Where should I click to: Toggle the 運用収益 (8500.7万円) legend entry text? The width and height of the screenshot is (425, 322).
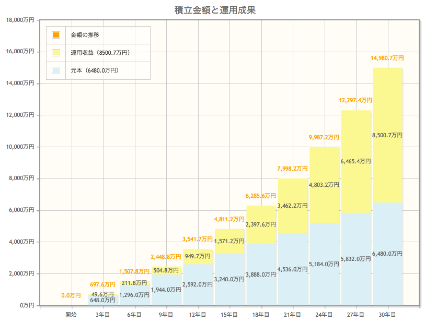pos(100,53)
